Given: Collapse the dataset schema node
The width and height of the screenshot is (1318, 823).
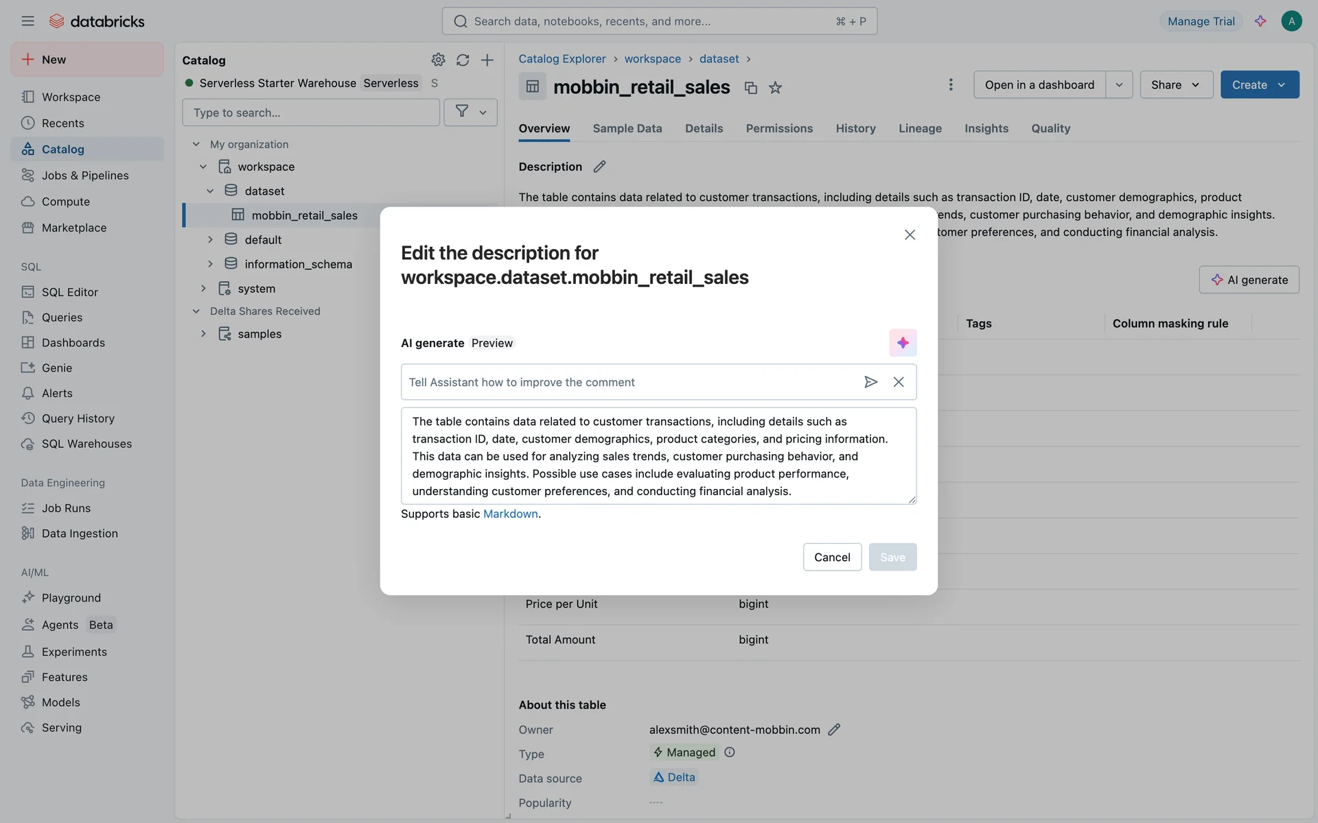Looking at the screenshot, I should click(x=210, y=191).
